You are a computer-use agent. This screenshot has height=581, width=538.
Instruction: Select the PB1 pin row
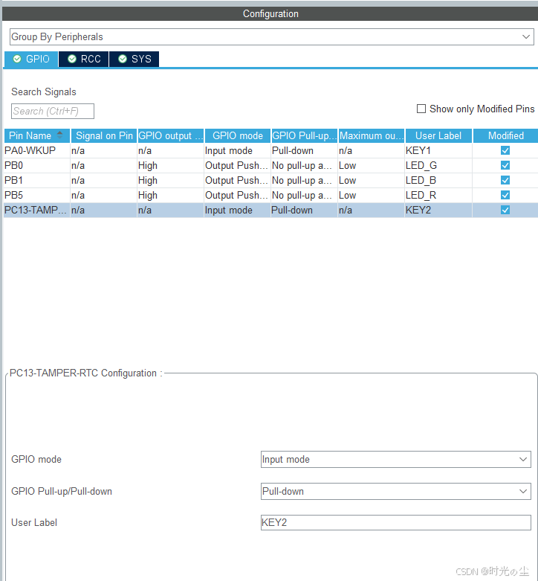point(270,180)
